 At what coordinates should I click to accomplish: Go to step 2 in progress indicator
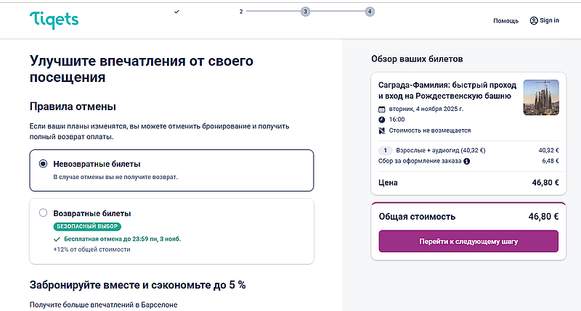pyautogui.click(x=241, y=12)
